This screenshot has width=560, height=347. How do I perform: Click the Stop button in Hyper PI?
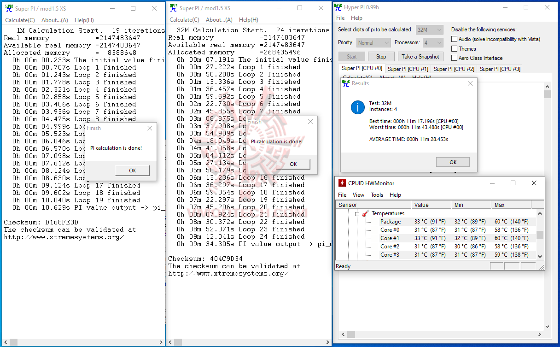381,57
